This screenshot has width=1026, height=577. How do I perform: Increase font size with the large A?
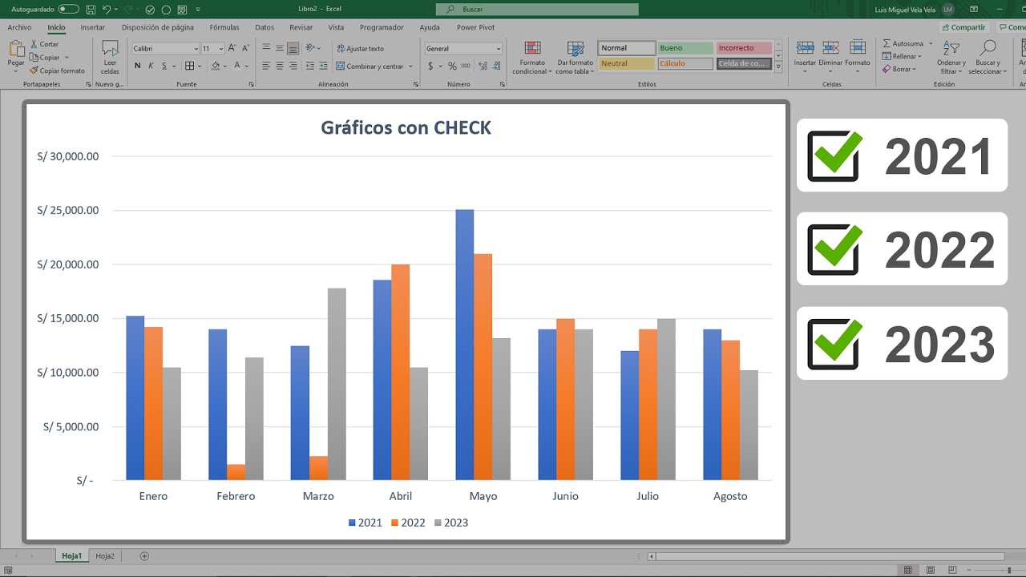click(x=232, y=48)
